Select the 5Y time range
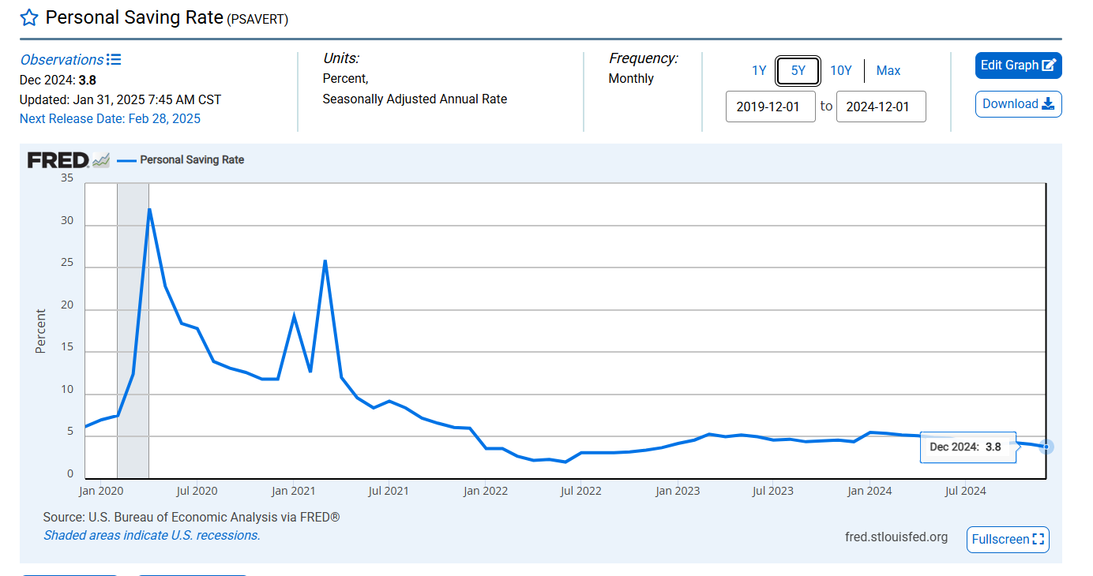Viewport: 1093px width, 576px height. click(798, 71)
